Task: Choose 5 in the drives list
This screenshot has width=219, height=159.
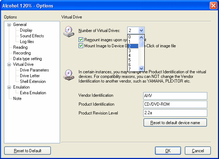Action: (133, 60)
